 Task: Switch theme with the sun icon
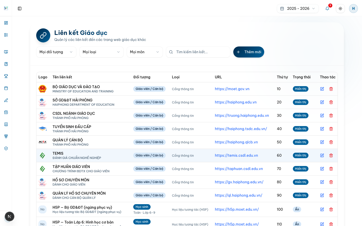pos(340,9)
